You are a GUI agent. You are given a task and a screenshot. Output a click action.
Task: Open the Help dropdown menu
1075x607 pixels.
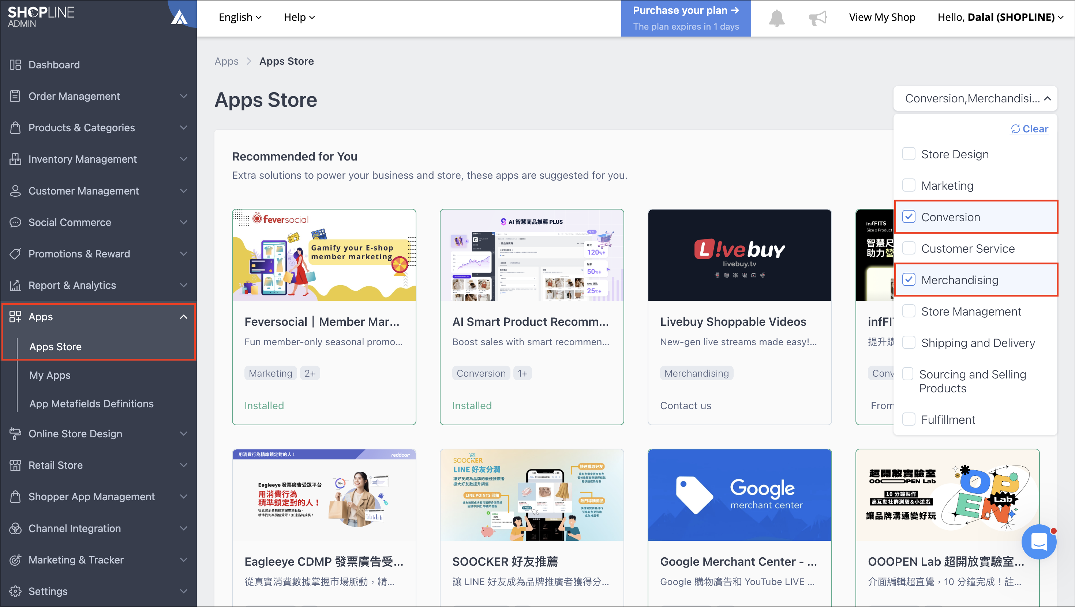click(x=299, y=17)
